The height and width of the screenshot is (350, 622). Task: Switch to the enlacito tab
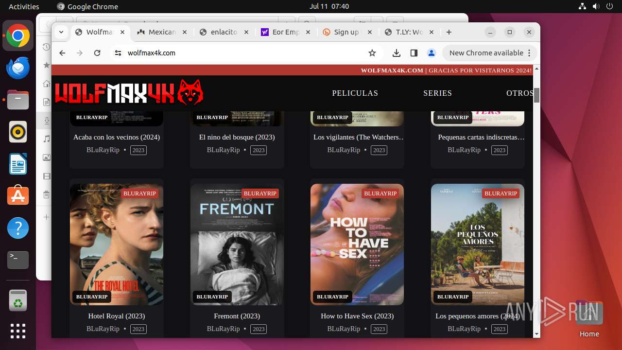224,32
